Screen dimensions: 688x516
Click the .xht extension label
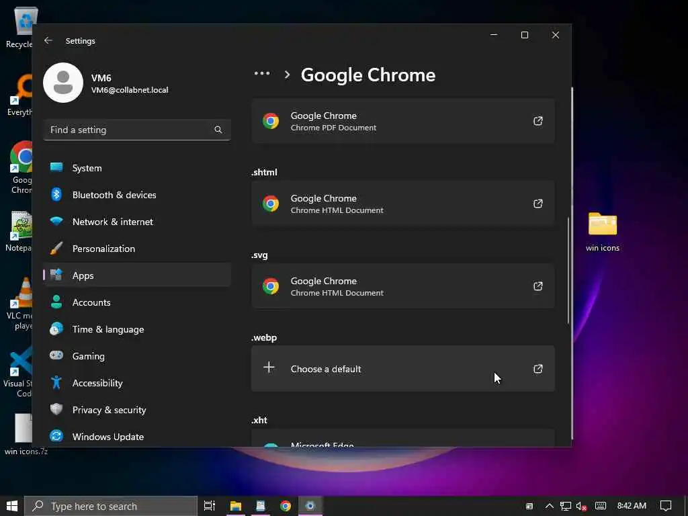pos(259,420)
